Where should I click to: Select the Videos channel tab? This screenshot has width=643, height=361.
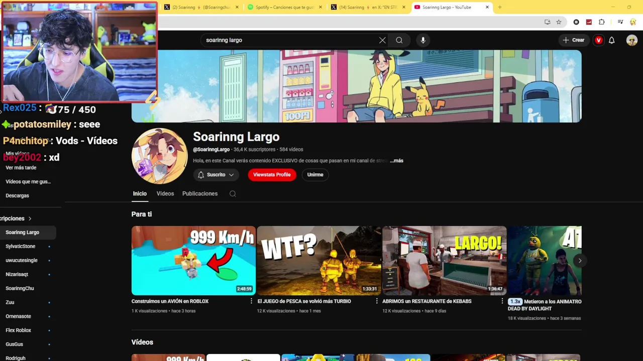coord(165,194)
